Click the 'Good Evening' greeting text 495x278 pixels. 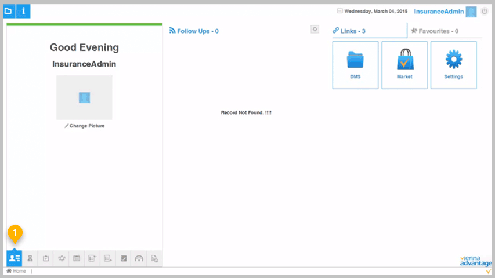[84, 47]
